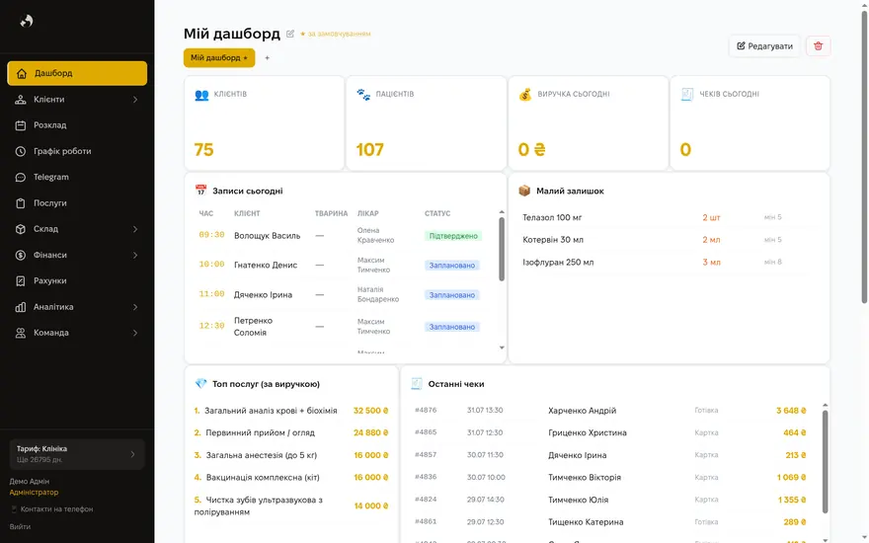Click client name Дяченко Ірина in appointments
Viewport: 869px width, 543px height.
[264, 295]
